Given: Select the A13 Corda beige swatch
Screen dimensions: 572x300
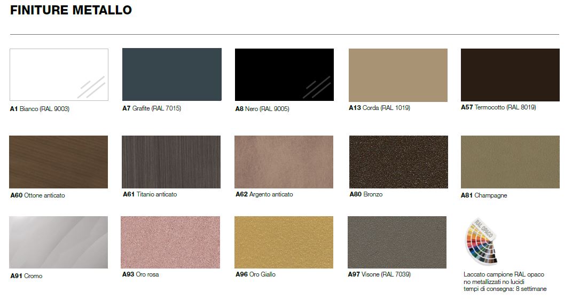Looking at the screenshot, I should coord(398,75).
